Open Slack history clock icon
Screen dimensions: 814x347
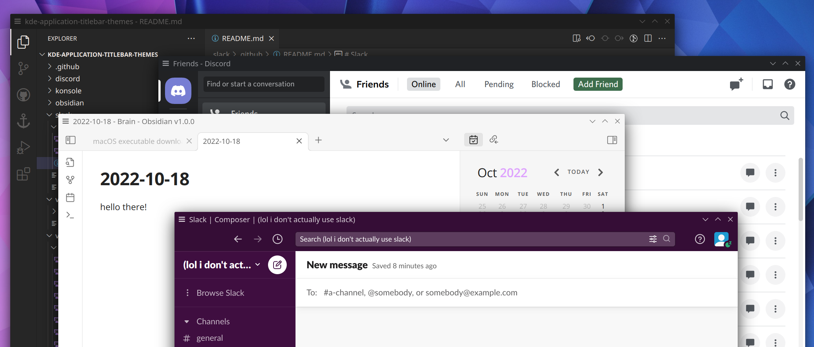point(278,239)
